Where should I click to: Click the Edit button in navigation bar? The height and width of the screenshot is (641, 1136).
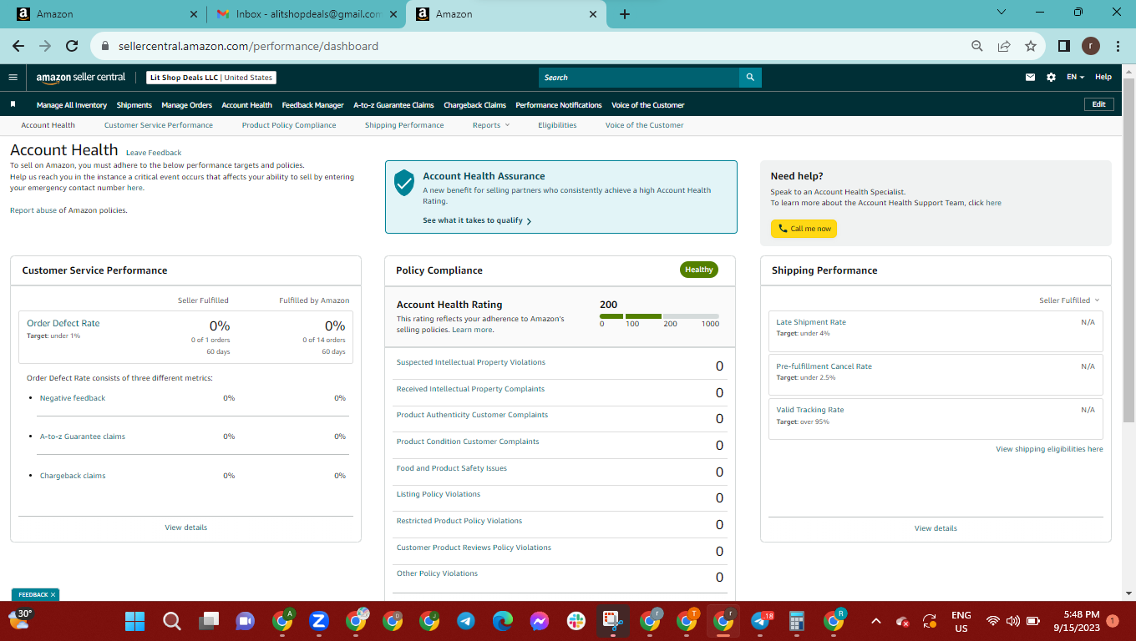point(1098,104)
